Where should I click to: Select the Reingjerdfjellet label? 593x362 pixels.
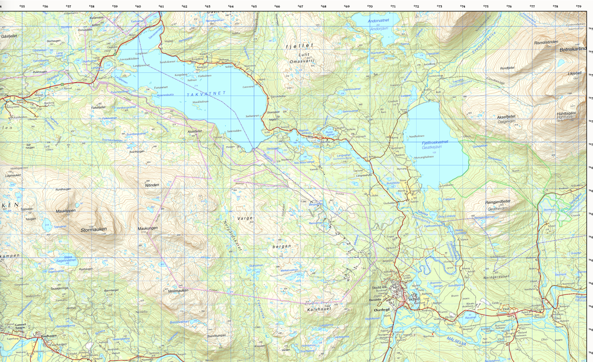coord(498,201)
